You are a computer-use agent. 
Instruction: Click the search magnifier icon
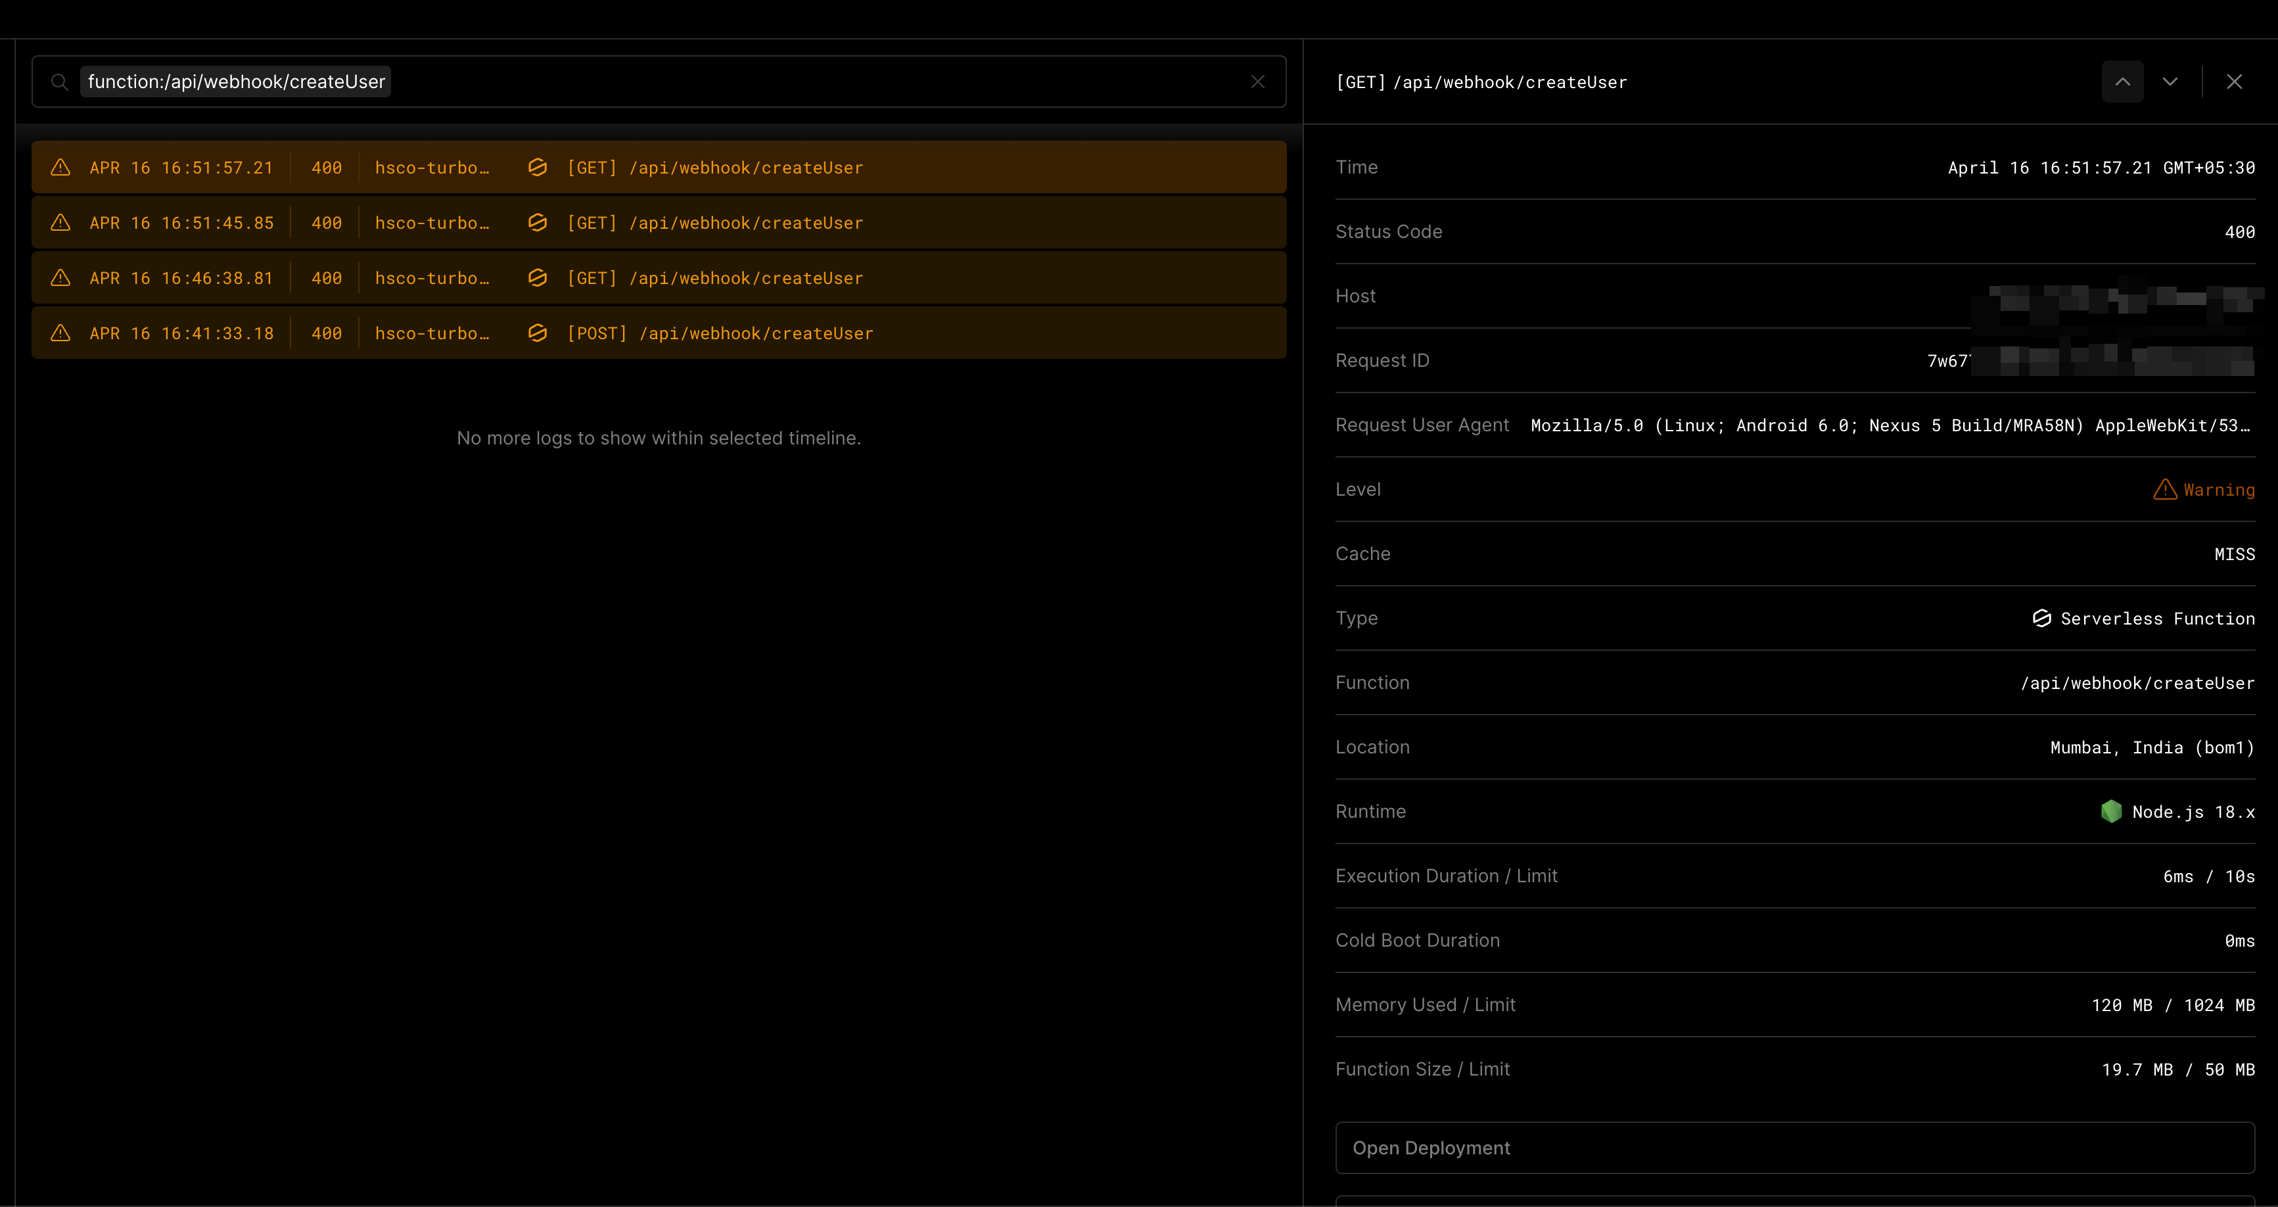(x=59, y=82)
